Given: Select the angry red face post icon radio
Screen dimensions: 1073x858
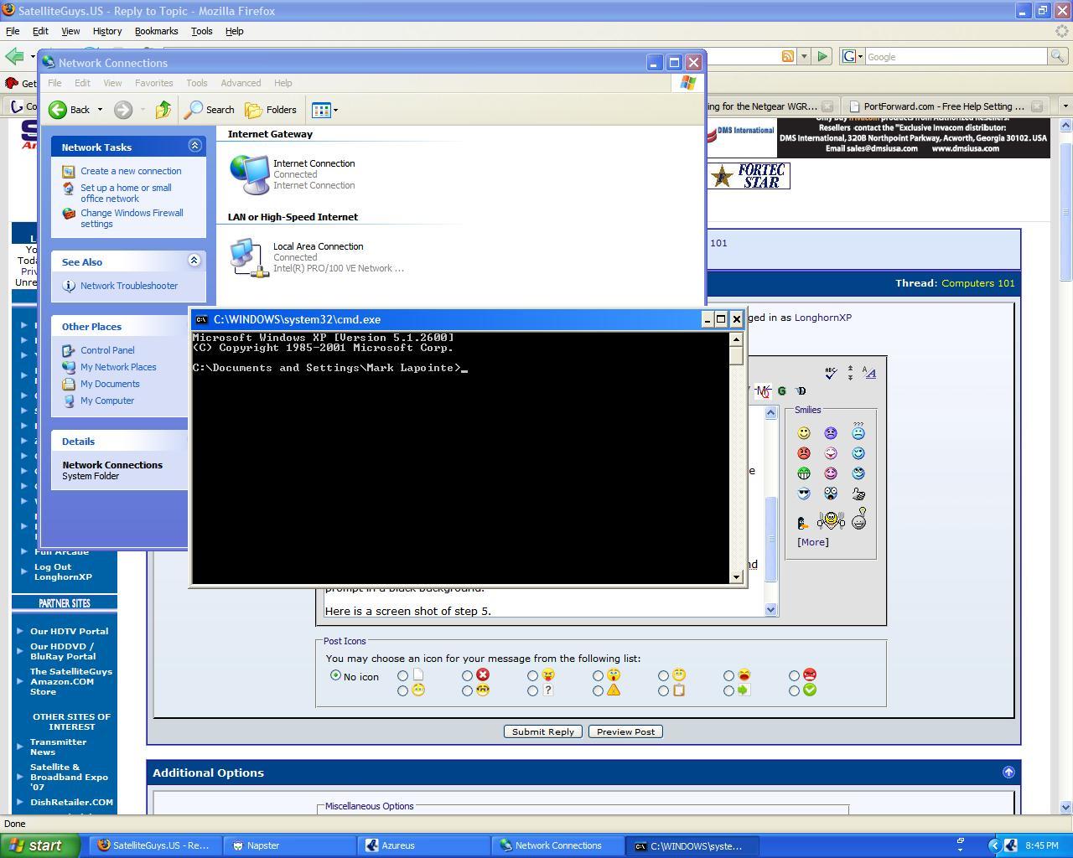Looking at the screenshot, I should (795, 675).
